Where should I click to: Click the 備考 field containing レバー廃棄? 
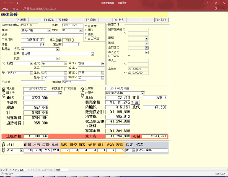(x=152, y=151)
